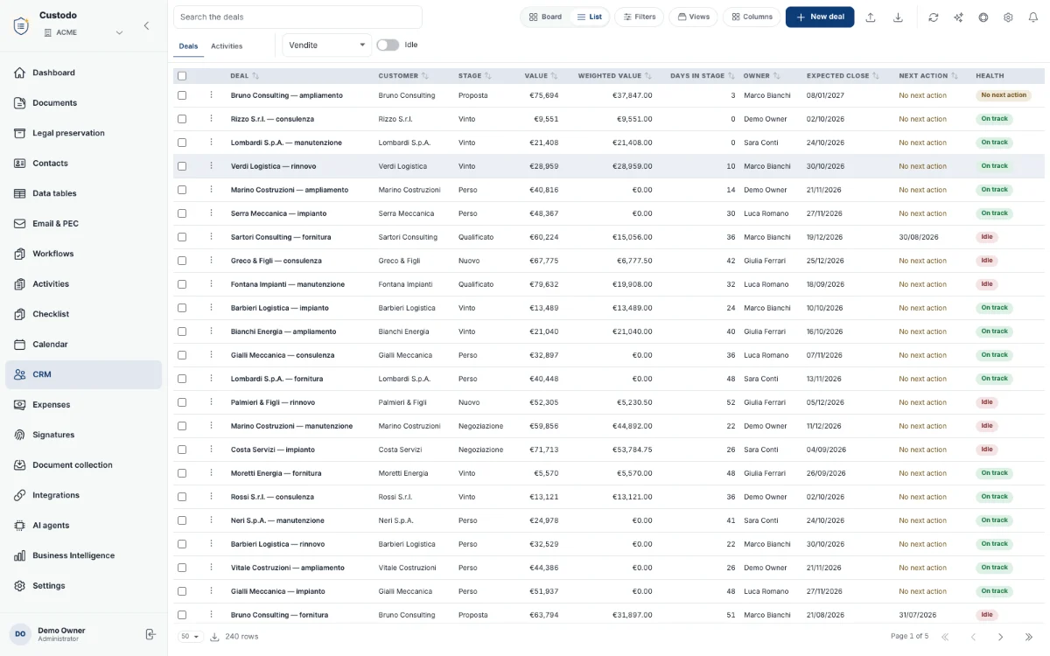Click the Search the deals field
Viewport: 1050px width, 656px height.
click(297, 17)
